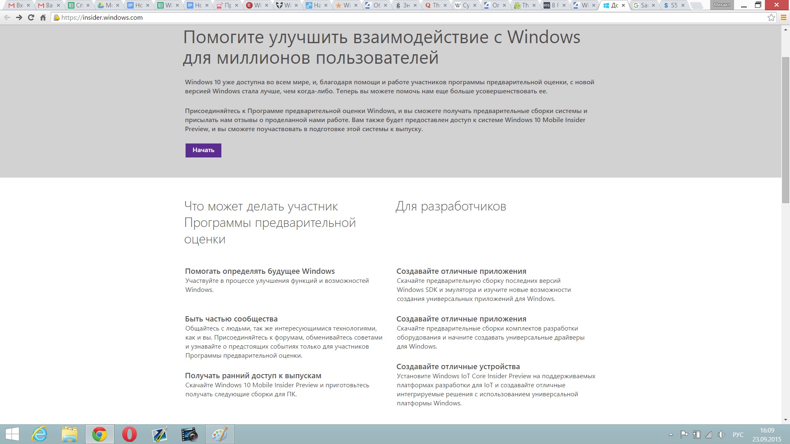
Task: Click paragraph starting 'Присоединяйтесь к Программе'
Action: pos(386,120)
